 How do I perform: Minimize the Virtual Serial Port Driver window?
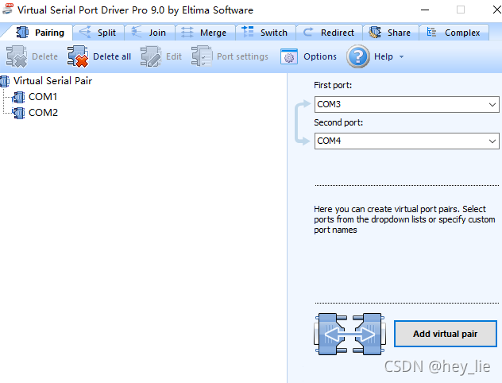tap(425, 10)
